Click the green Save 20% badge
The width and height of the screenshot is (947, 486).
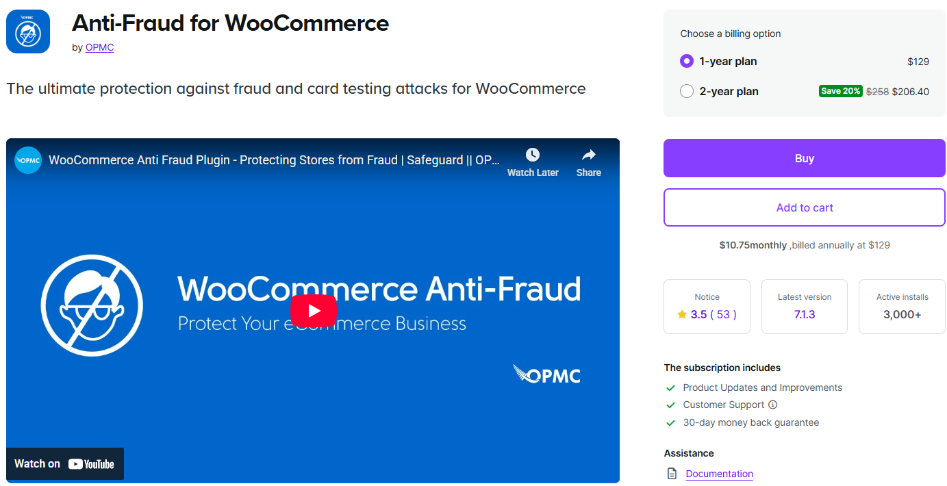coord(840,90)
